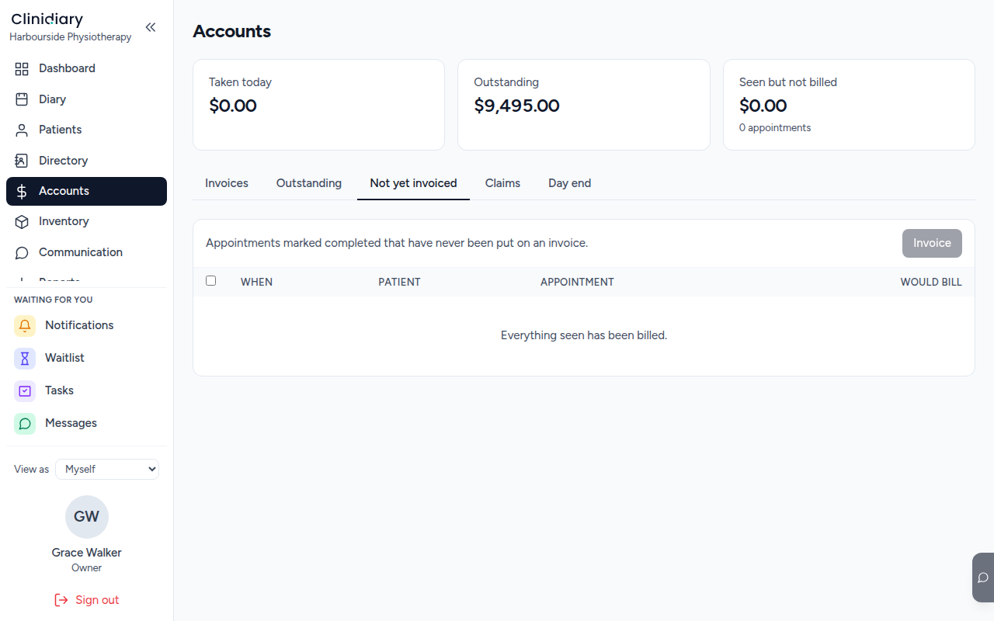Image resolution: width=994 pixels, height=621 pixels.
Task: Open the Claims tab
Action: [502, 183]
